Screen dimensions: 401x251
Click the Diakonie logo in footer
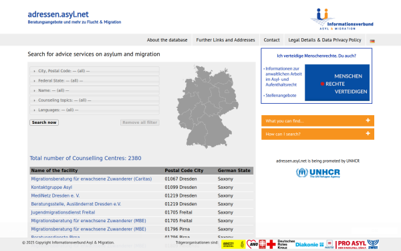click(309, 244)
